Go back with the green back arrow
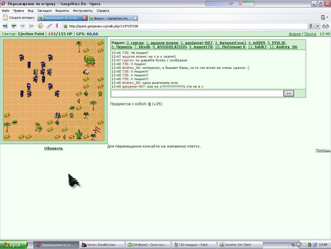Viewport: 331px width, 249px height. [x=14, y=26]
